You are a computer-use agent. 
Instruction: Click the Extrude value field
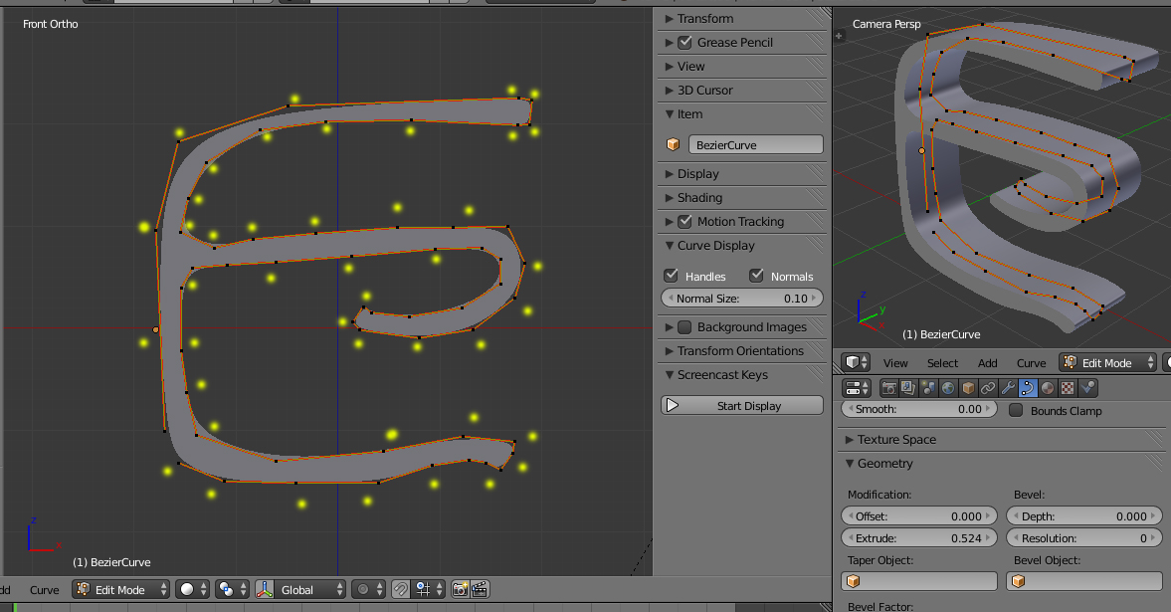click(918, 538)
